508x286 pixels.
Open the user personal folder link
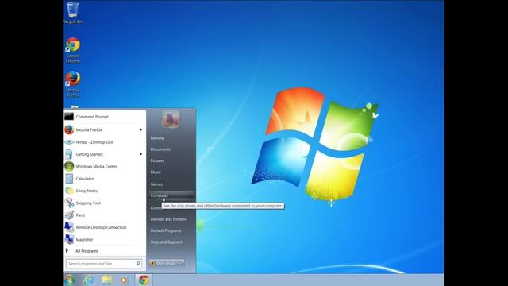(x=157, y=138)
